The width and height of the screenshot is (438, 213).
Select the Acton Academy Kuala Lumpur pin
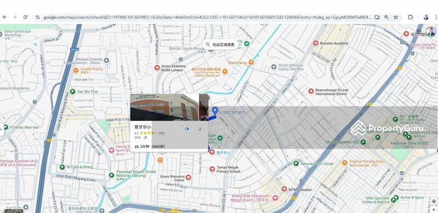(157, 68)
